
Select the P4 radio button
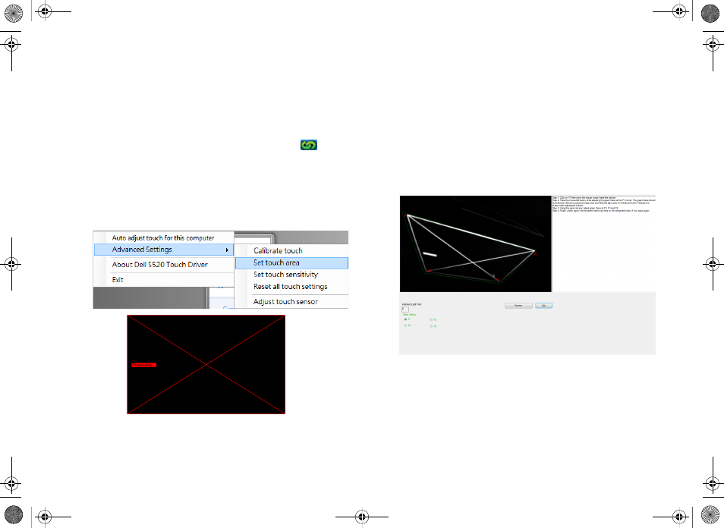pos(405,325)
